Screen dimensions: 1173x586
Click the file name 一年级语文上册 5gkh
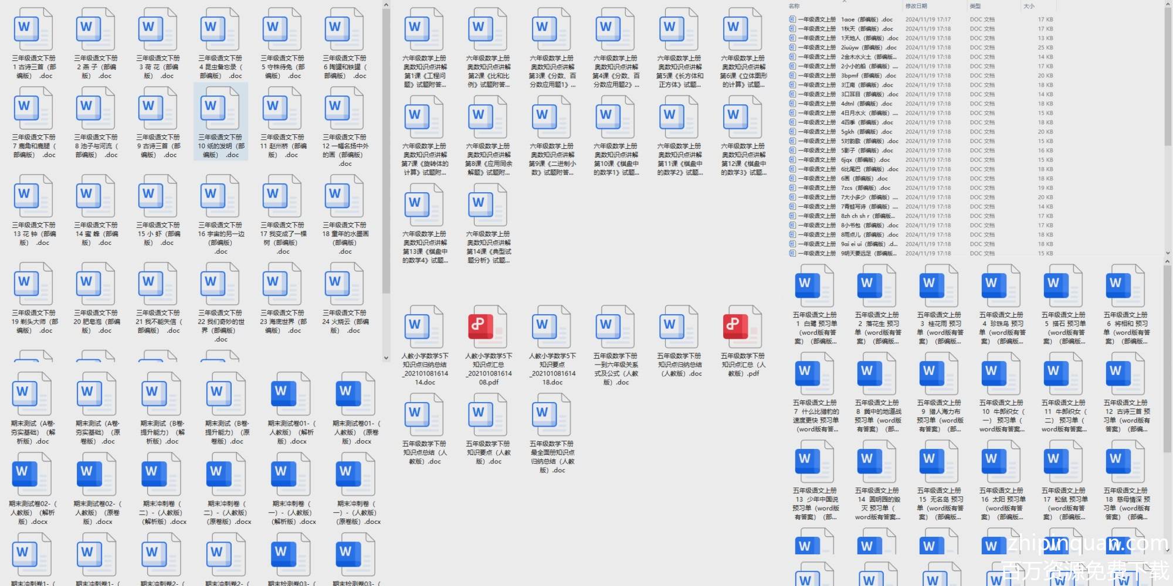[845, 132]
